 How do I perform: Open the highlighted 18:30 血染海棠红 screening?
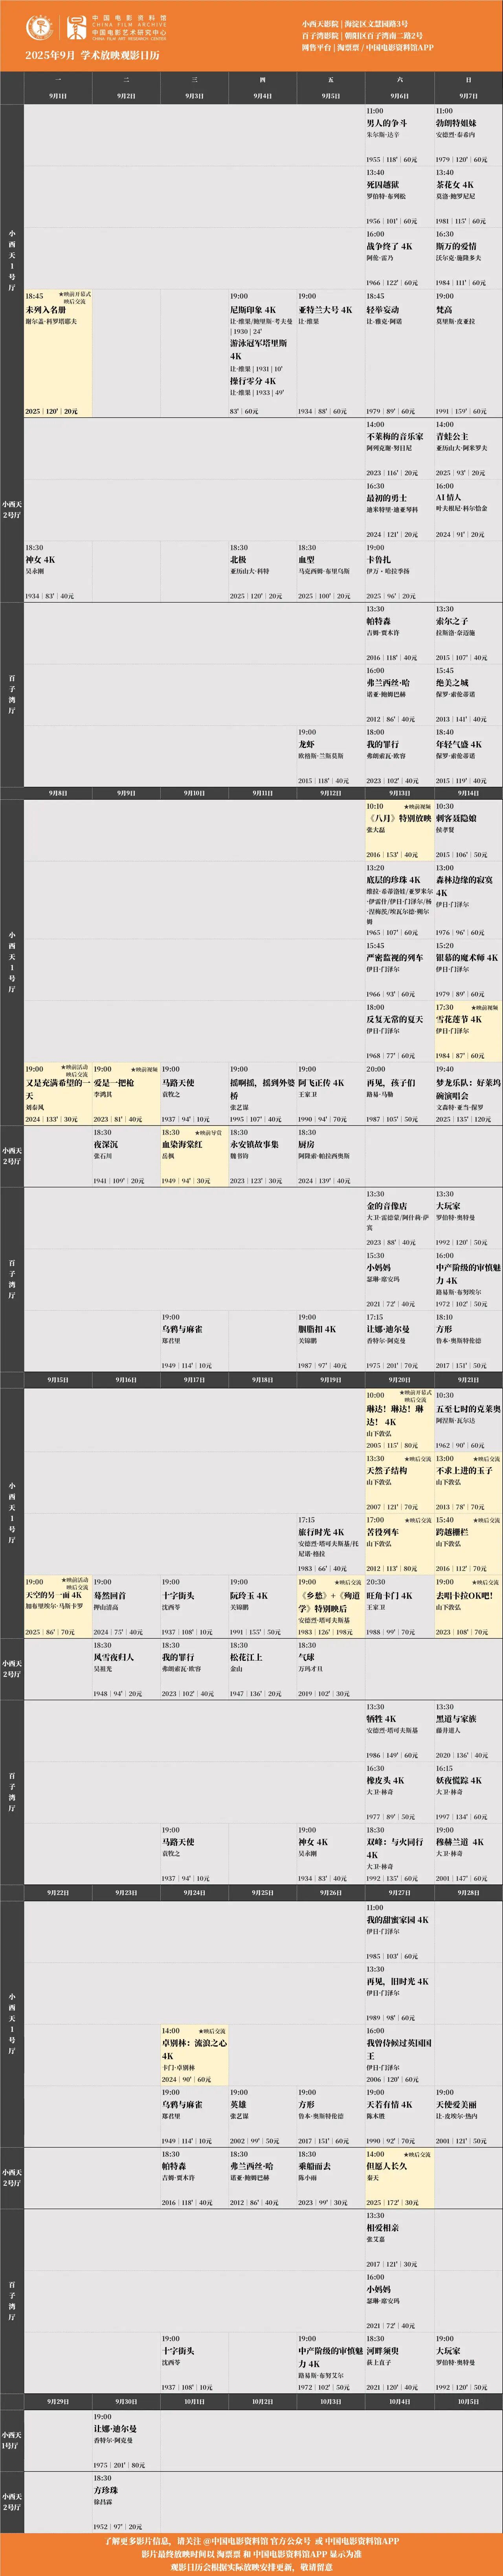coord(194,1156)
